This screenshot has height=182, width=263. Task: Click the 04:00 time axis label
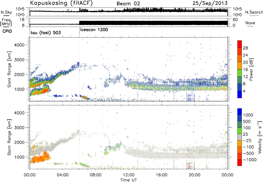pyautogui.click(x=62, y=175)
